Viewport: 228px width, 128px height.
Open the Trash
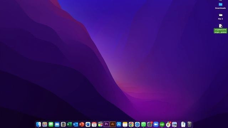(x=189, y=124)
